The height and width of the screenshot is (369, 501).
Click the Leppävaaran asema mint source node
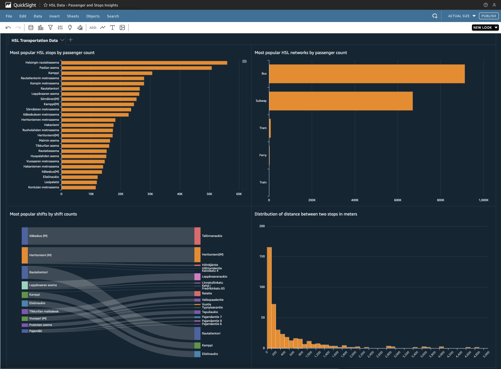25,285
